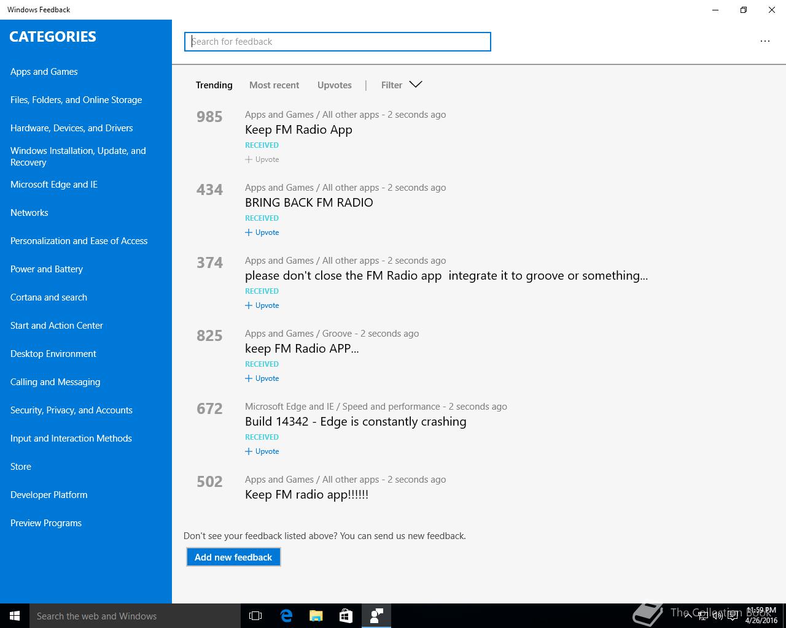Expand the Filter dropdown chevron
The width and height of the screenshot is (786, 628).
(416, 85)
